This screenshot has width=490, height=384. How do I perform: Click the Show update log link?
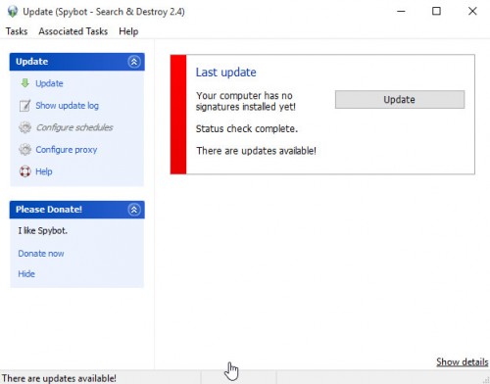coord(68,106)
